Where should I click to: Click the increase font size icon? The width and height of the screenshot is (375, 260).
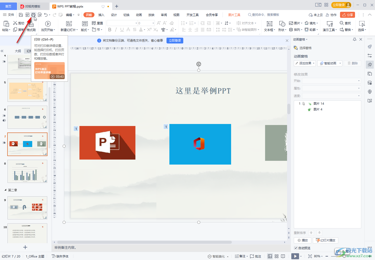[159, 23]
